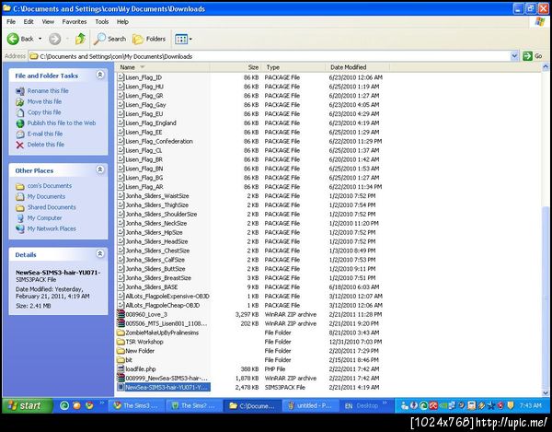The image size is (552, 432).
Task: Sort by the Type column header
Action: click(x=294, y=67)
